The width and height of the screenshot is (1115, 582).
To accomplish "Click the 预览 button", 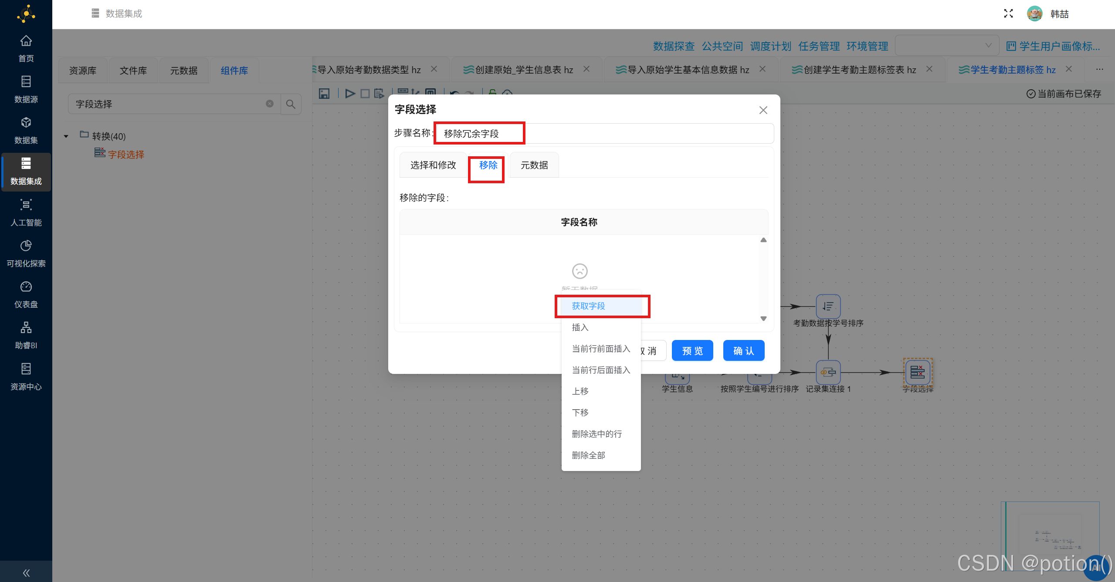I will pos(692,350).
